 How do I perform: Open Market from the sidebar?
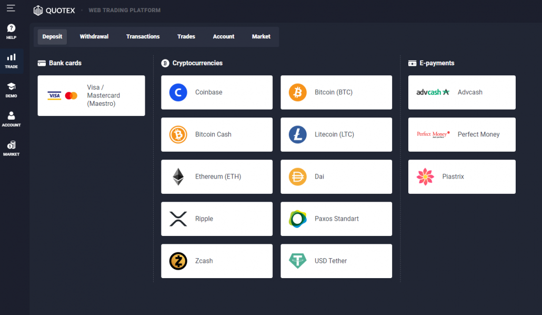click(x=11, y=149)
